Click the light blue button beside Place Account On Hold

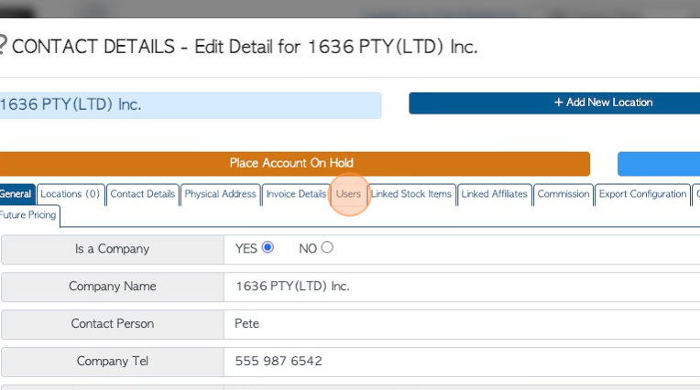tap(659, 163)
